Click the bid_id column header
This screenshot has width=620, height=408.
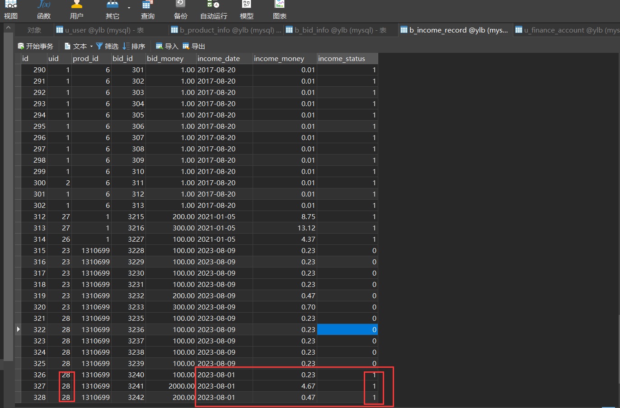pos(128,58)
